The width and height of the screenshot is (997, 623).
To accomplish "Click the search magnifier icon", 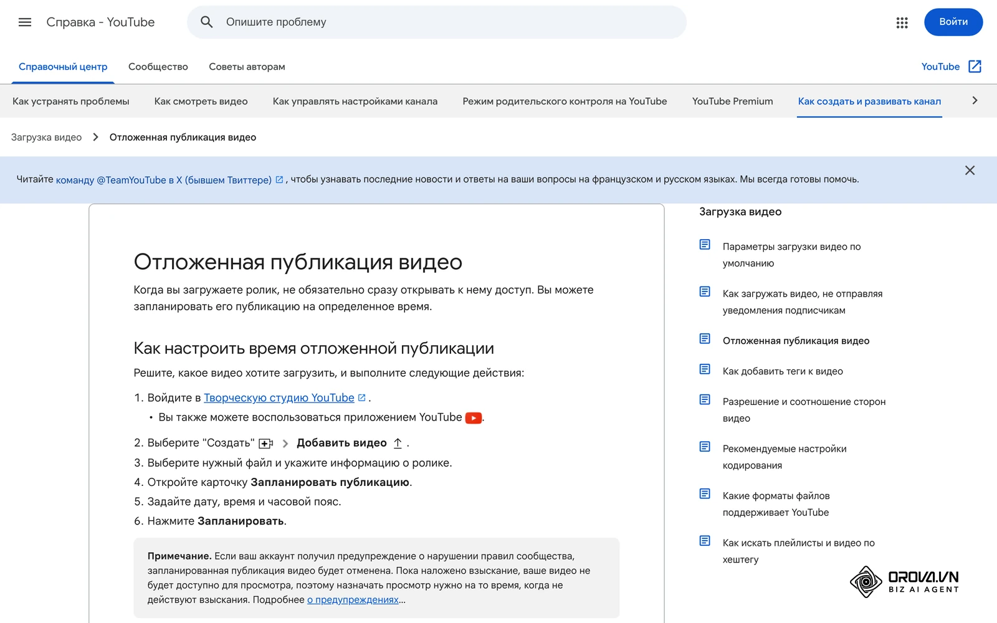I will pos(207,22).
